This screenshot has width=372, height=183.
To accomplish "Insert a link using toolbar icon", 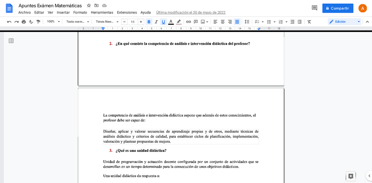I will [x=189, y=21].
